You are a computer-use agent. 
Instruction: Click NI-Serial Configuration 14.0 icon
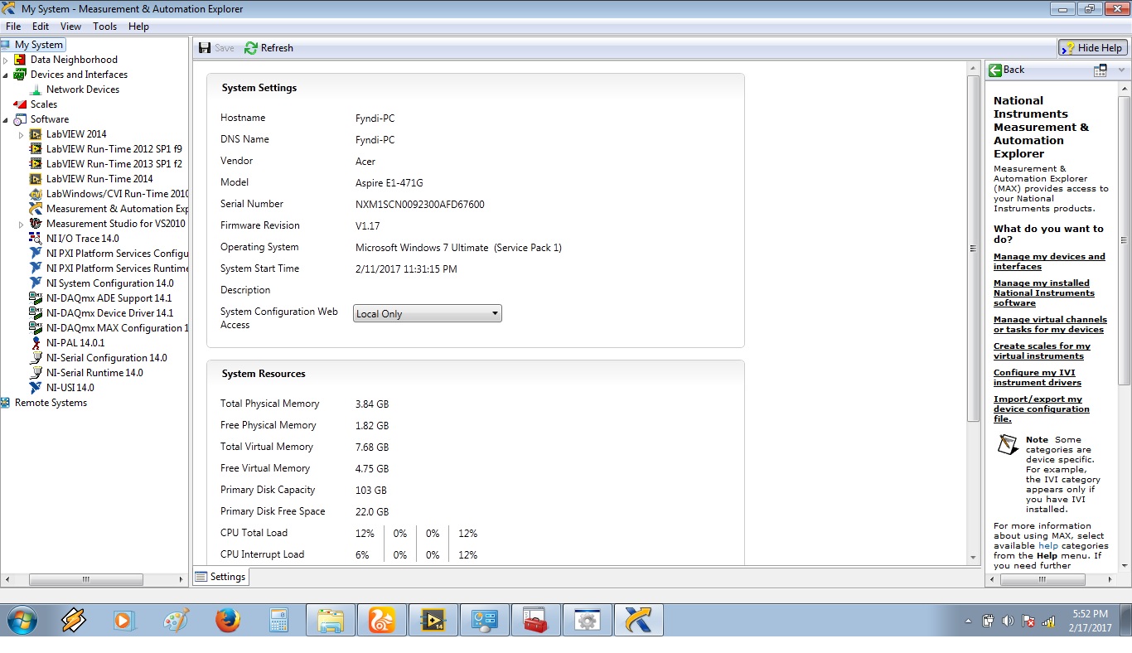tap(36, 358)
